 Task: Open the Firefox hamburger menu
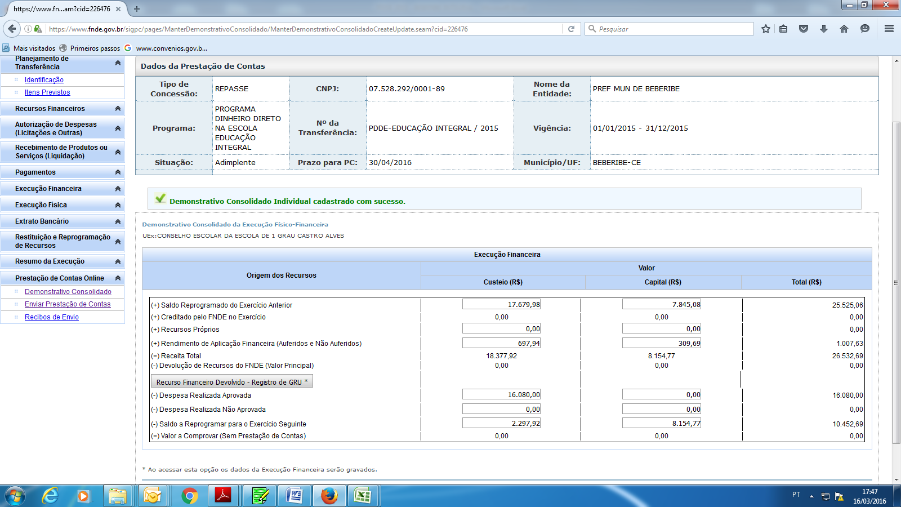(889, 29)
